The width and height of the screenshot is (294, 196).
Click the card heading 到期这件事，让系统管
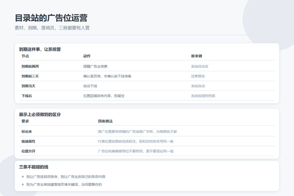point(40,49)
